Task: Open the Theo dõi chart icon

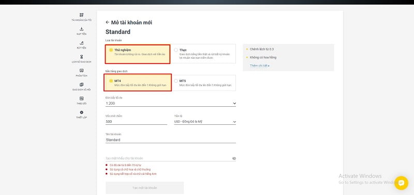Action: point(81,99)
